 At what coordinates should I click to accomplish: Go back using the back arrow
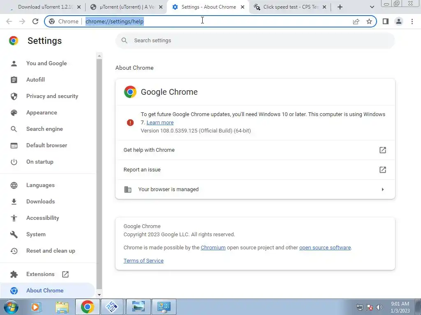pos(9,21)
